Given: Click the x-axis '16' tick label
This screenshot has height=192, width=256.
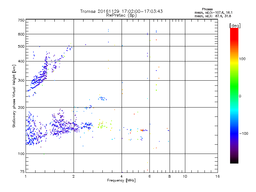Looking at the screenshot, I should tap(218, 176).
